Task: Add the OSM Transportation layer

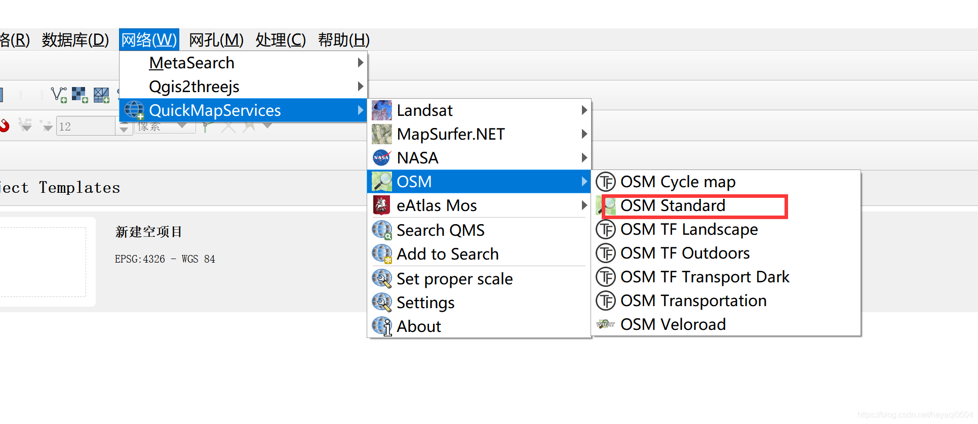Action: point(726,301)
